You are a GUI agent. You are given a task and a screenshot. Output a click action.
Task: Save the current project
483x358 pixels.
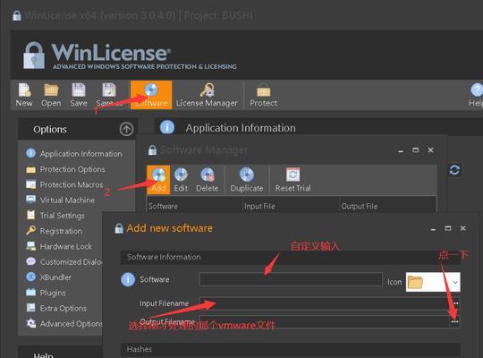click(x=79, y=95)
